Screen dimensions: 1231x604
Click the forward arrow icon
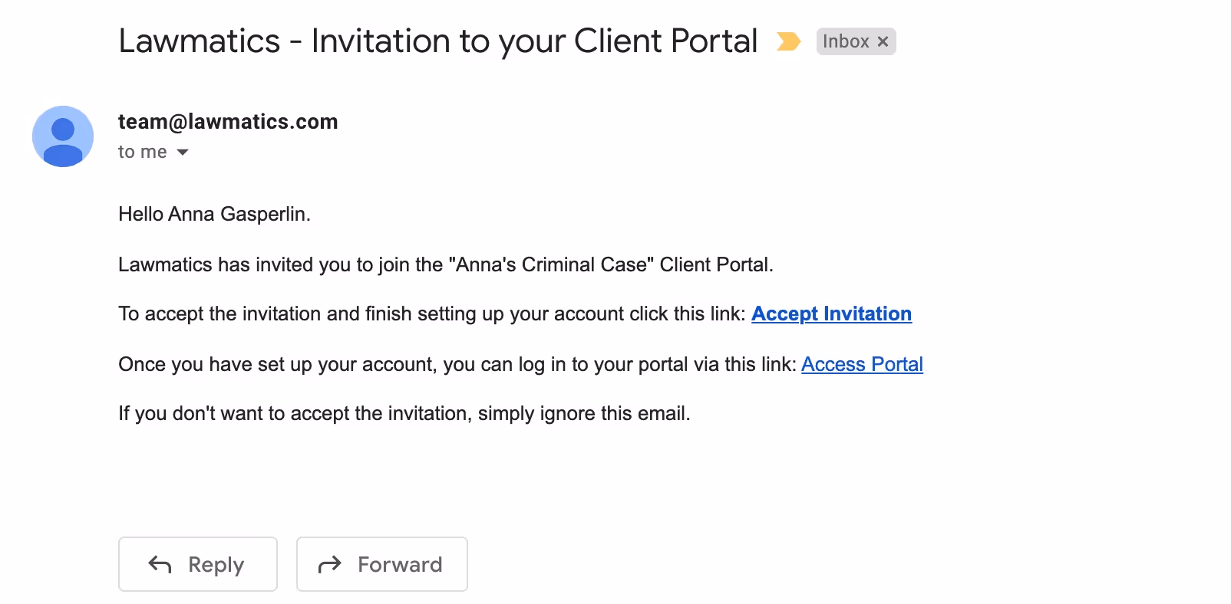[x=330, y=565]
